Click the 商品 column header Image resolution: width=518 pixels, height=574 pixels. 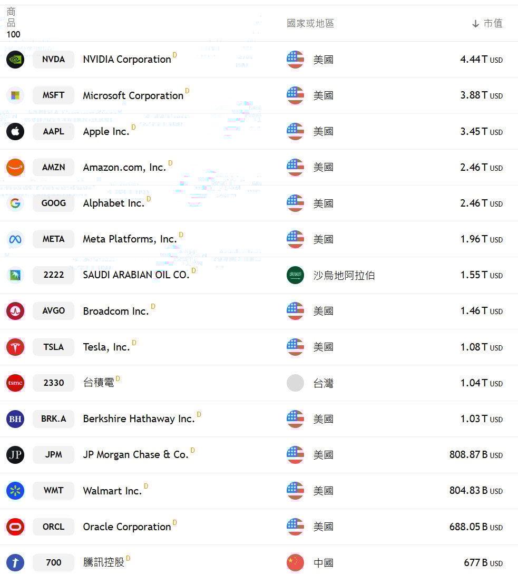pos(11,17)
